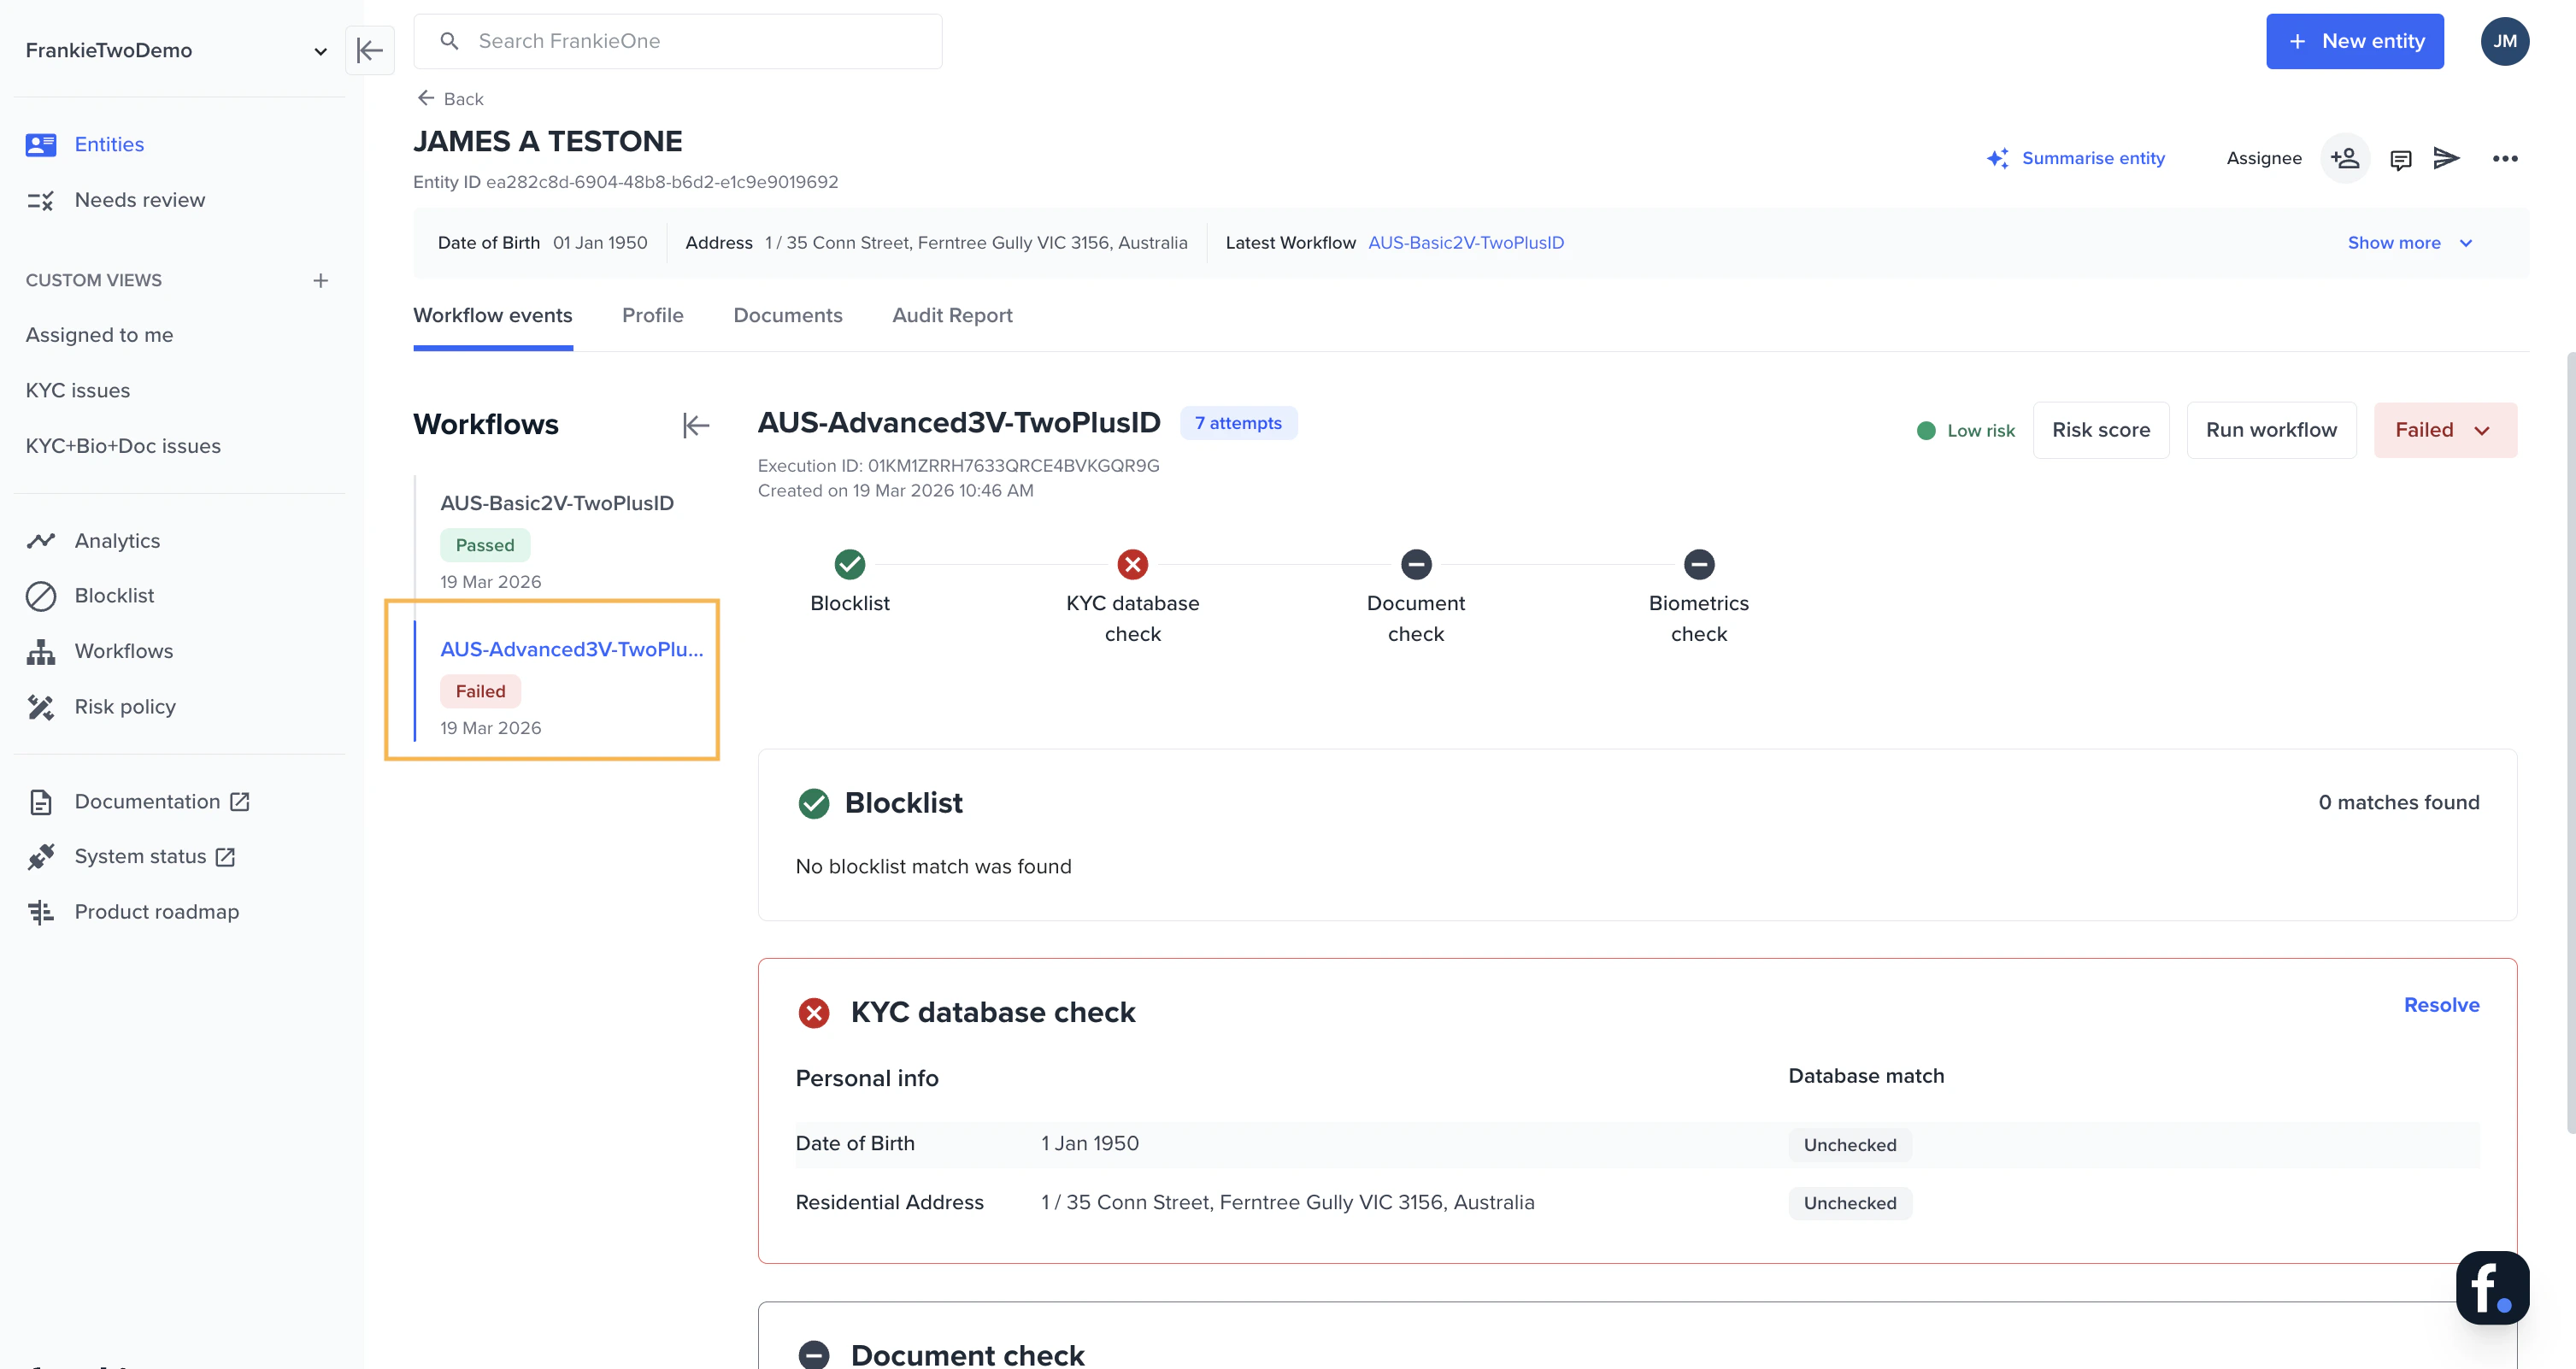Click the KYC database check step icon

pyautogui.click(x=1132, y=565)
